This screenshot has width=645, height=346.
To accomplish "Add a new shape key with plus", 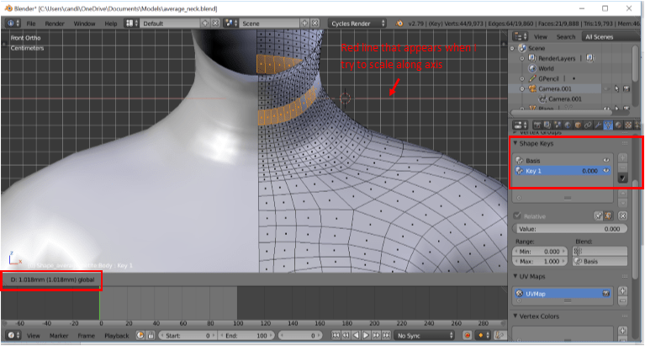I will (x=623, y=157).
